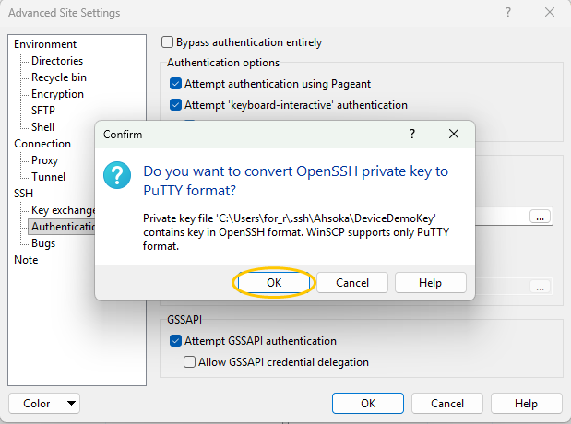Select Directories in the settings tree
This screenshot has width=571, height=424.
click(x=57, y=61)
